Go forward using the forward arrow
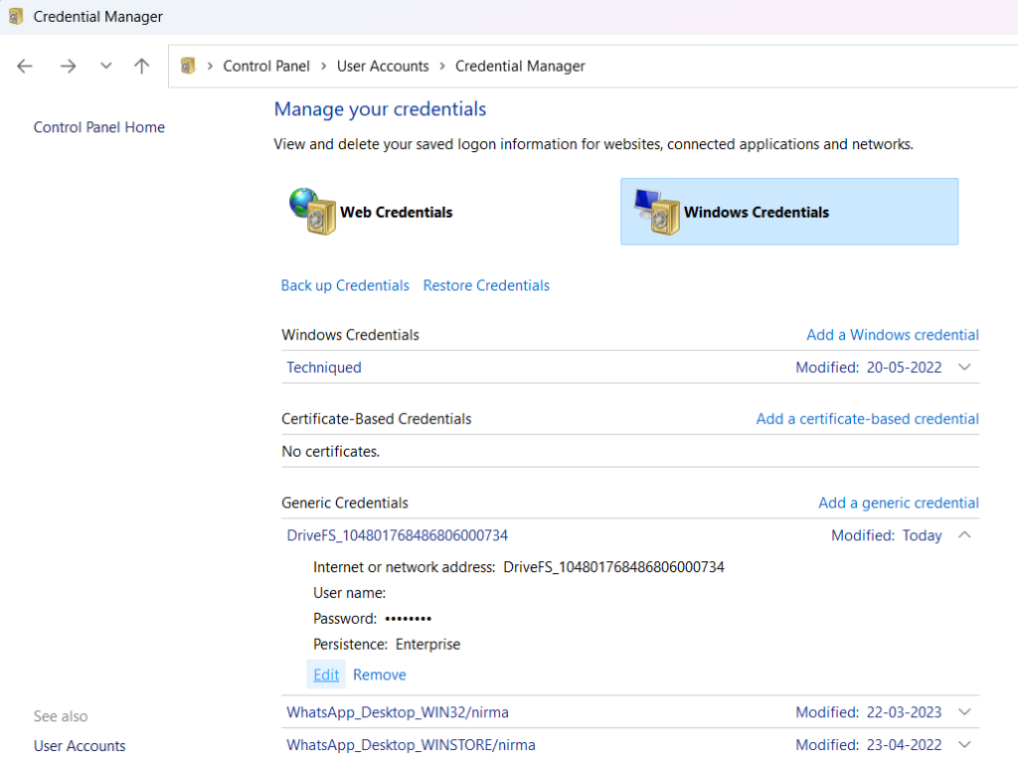This screenshot has height=760, width=1018. 69,67
